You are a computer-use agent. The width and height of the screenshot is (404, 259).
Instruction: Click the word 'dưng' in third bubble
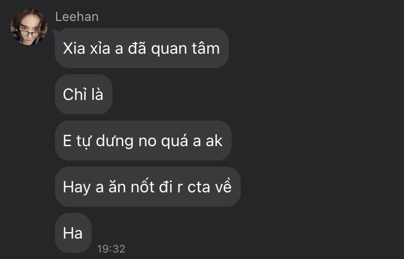[115, 141]
